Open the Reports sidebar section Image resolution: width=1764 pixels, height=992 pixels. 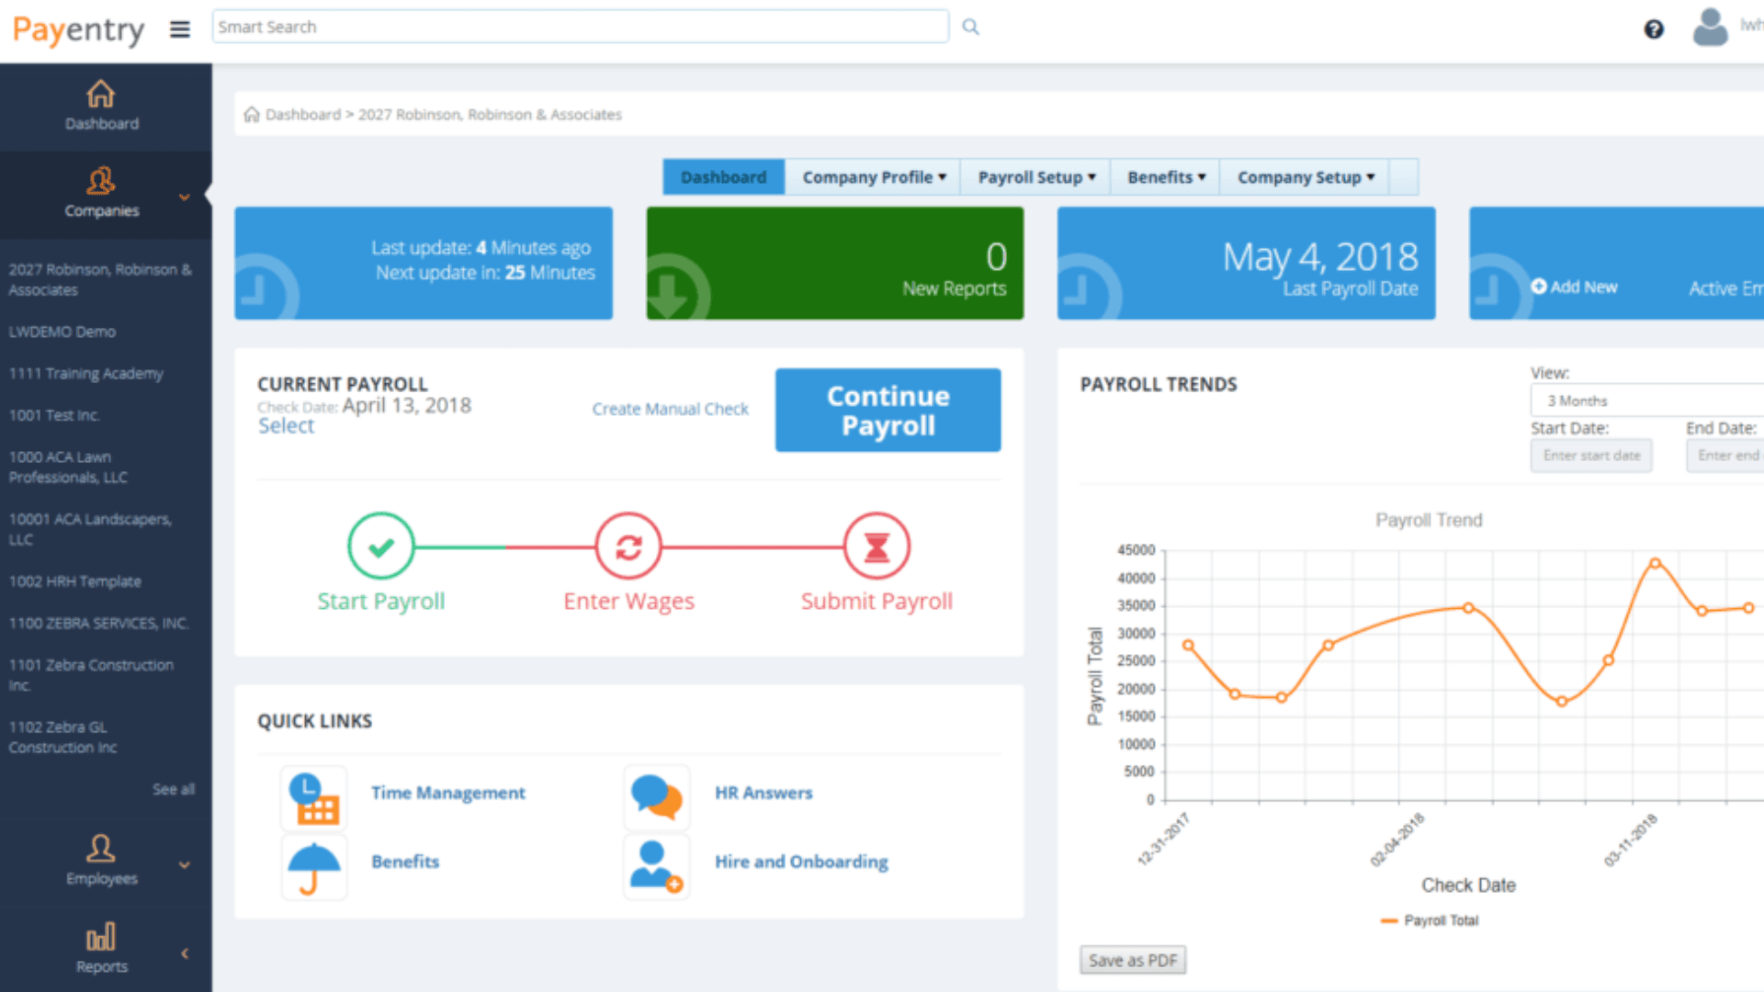(101, 948)
